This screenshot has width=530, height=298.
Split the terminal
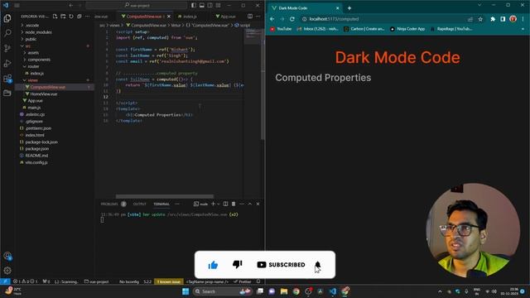coord(225,204)
